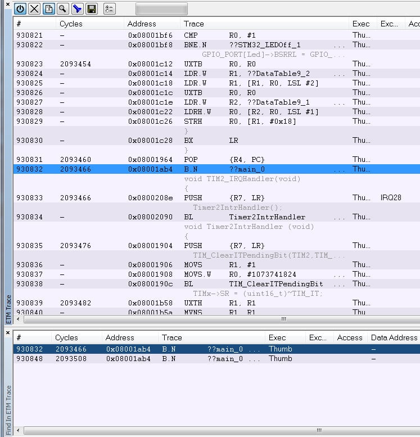Close the Find In ETM Trace panel

coord(8,332)
